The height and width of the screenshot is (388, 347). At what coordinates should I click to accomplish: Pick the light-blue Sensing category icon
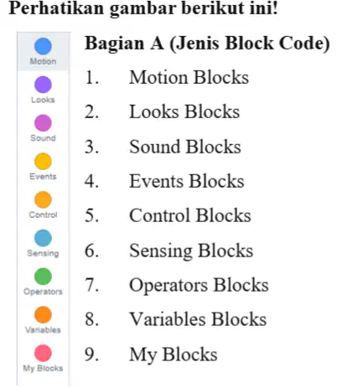(x=43, y=238)
